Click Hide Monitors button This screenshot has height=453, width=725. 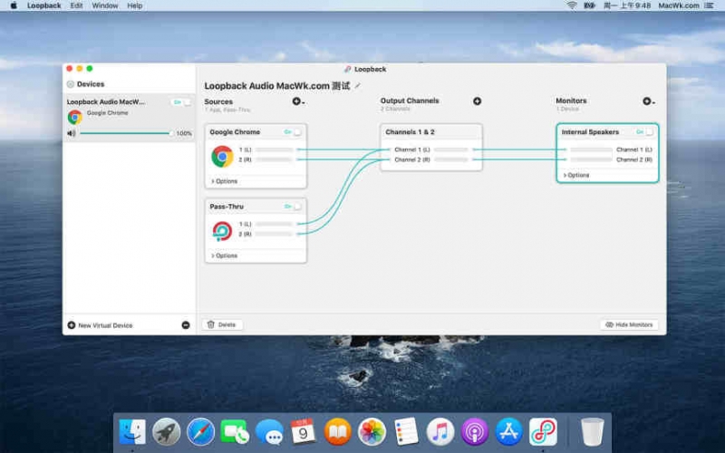(x=629, y=324)
